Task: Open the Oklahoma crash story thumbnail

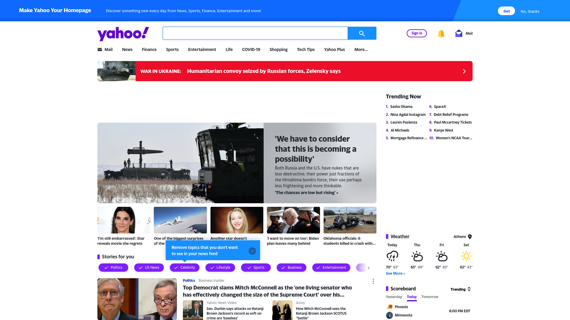Action: pos(350,220)
